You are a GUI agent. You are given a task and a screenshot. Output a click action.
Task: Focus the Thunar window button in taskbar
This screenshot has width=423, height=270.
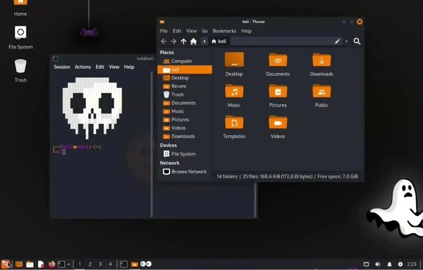(x=134, y=264)
